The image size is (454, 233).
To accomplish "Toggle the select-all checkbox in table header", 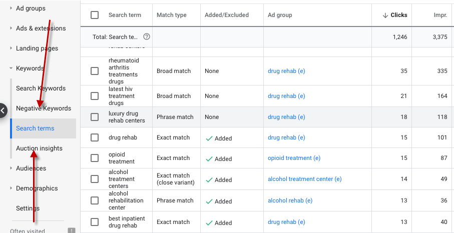I will (x=95, y=15).
